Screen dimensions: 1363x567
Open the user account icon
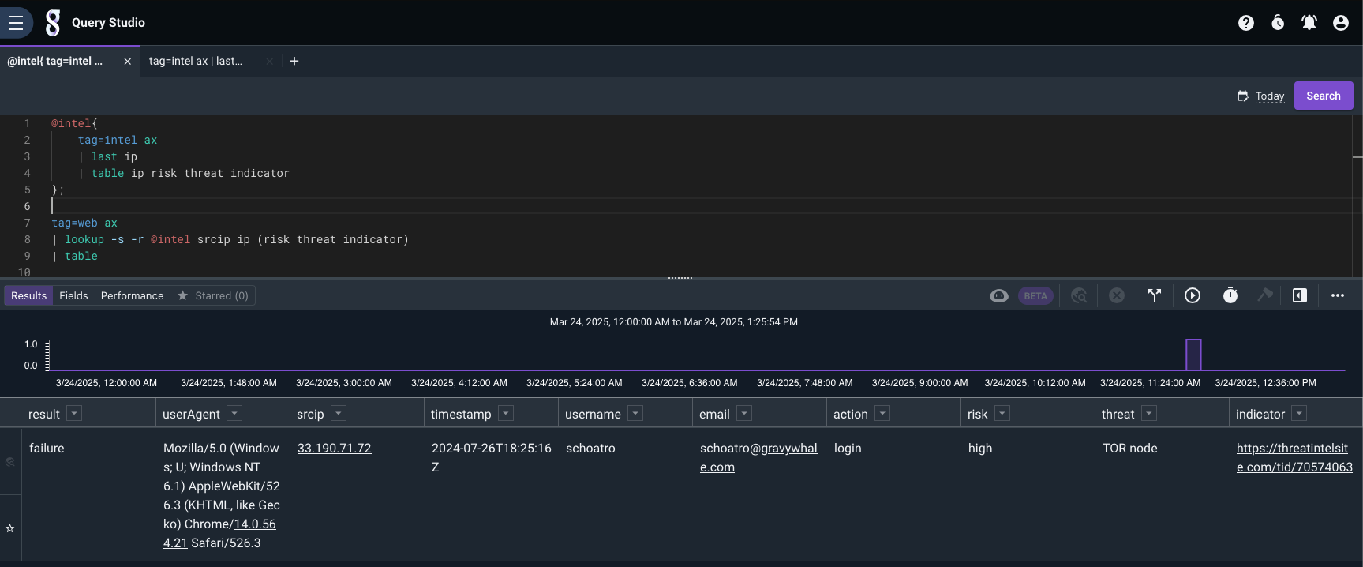coord(1340,23)
